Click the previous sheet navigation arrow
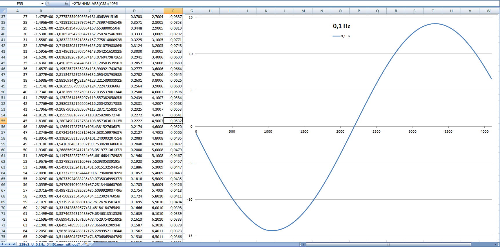 point(6,244)
